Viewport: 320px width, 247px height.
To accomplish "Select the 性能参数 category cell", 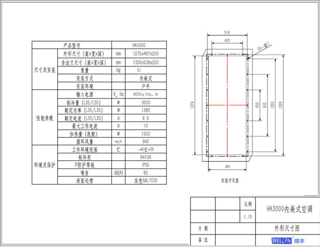I will pyautogui.click(x=44, y=118).
